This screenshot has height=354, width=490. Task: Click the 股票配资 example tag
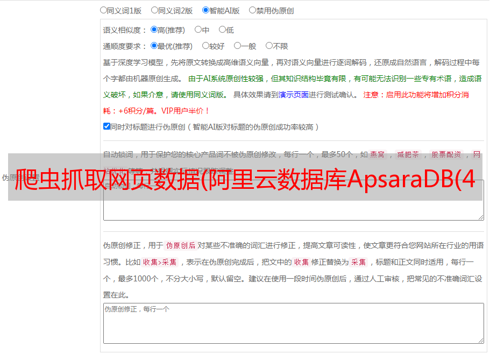coord(446,154)
